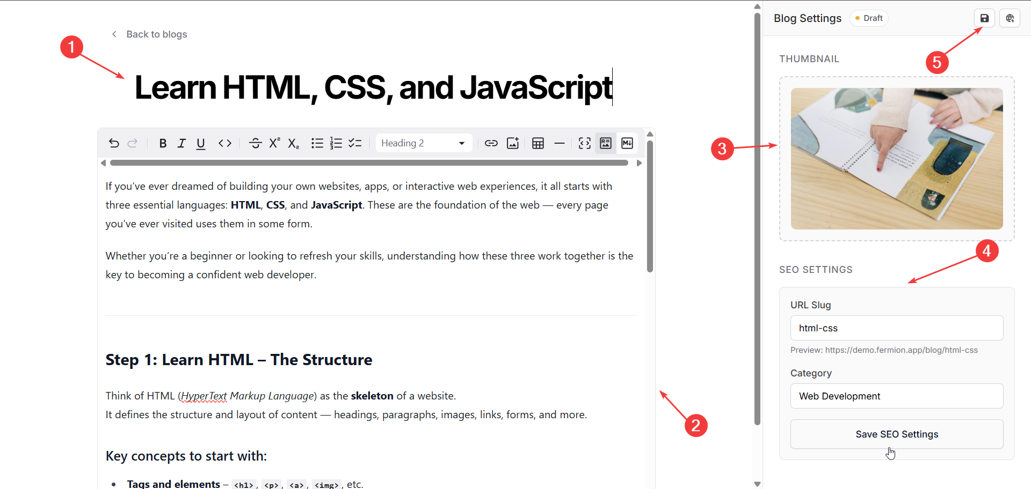Toggle the rich-text preview mode button
The width and height of the screenshot is (1031, 489).
coord(606,143)
